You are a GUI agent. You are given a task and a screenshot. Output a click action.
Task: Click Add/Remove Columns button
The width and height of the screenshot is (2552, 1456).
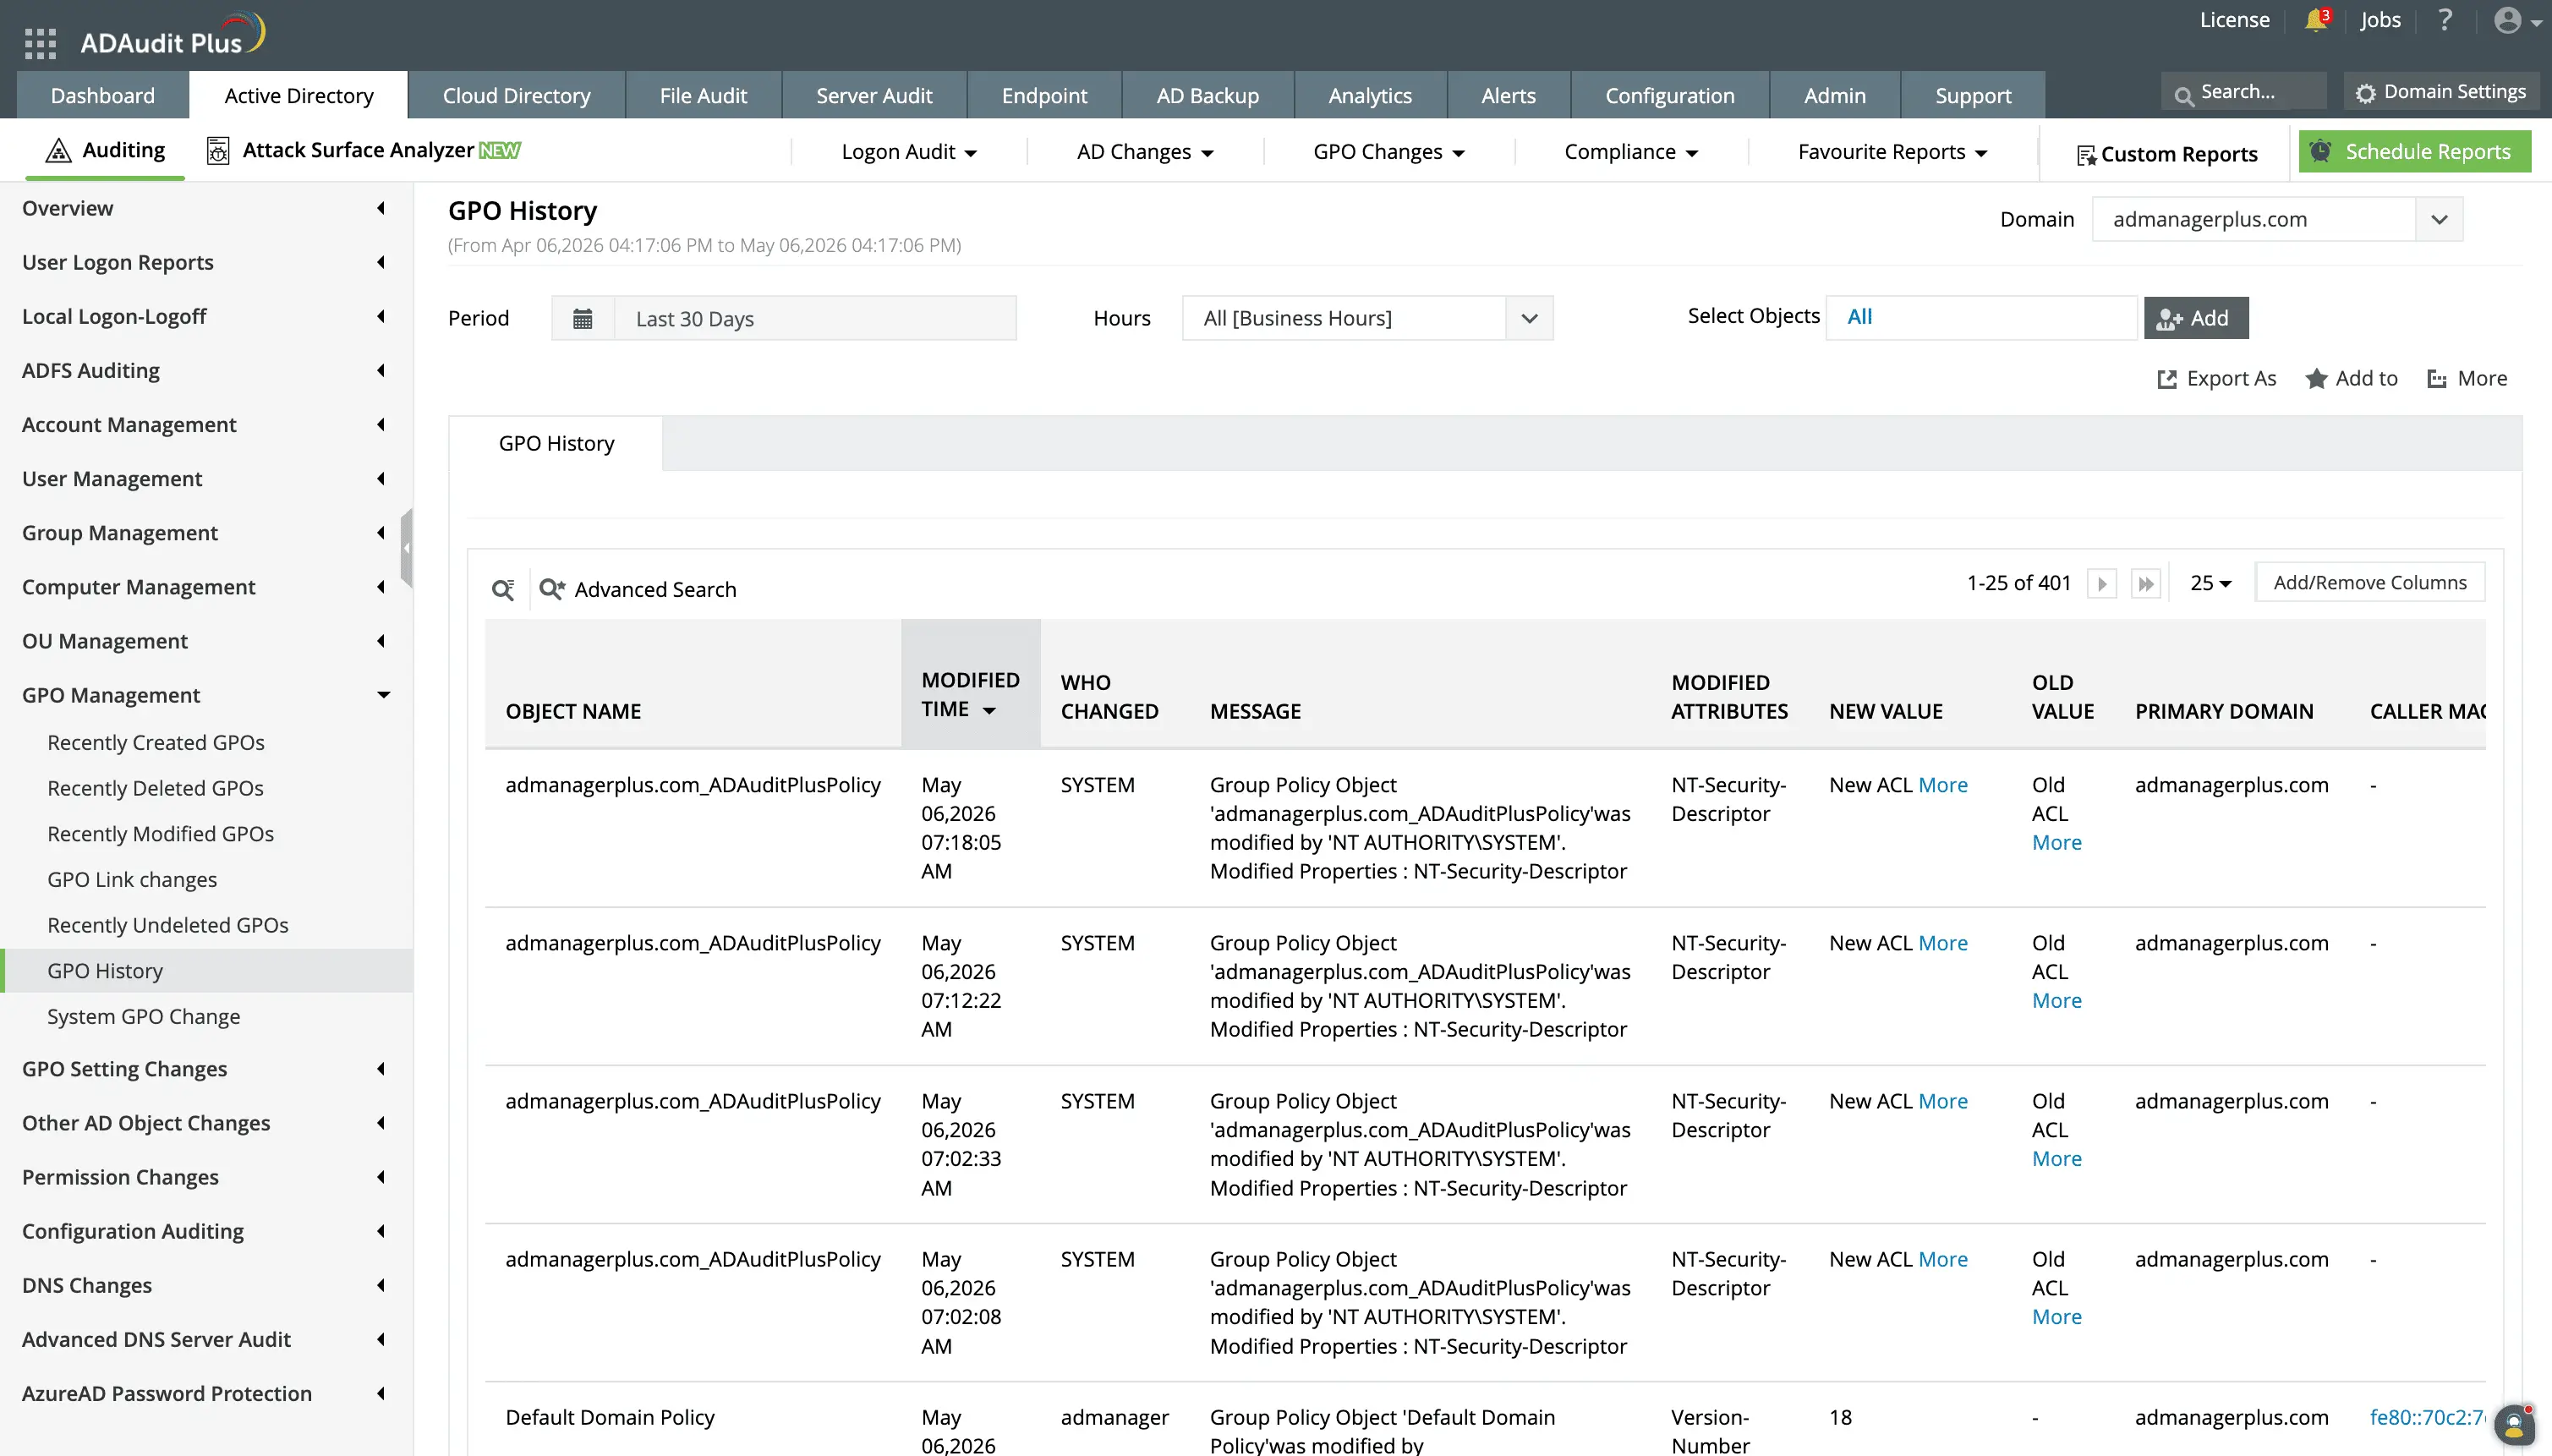pyautogui.click(x=2370, y=583)
